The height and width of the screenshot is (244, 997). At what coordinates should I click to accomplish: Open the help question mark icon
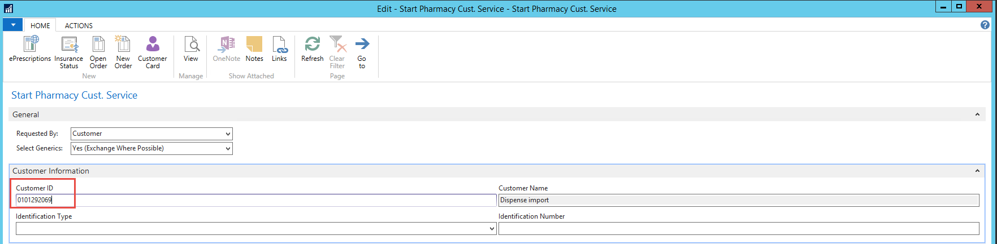pos(985,25)
